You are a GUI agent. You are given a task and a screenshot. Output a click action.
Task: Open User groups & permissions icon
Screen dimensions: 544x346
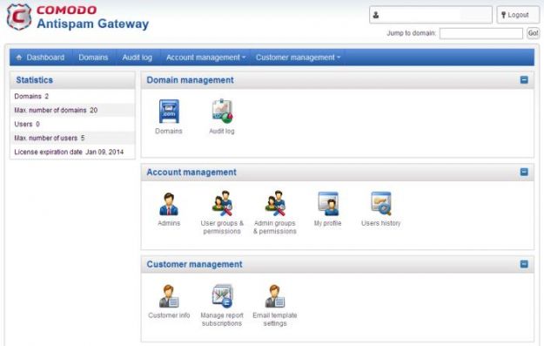222,203
